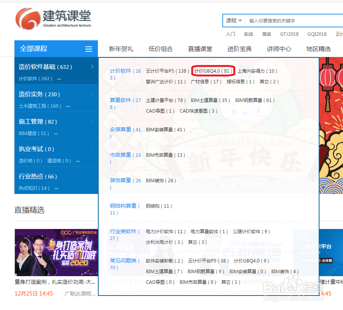Select 造价实务 (230) sidebar item
The image size is (343, 310).
39,94
